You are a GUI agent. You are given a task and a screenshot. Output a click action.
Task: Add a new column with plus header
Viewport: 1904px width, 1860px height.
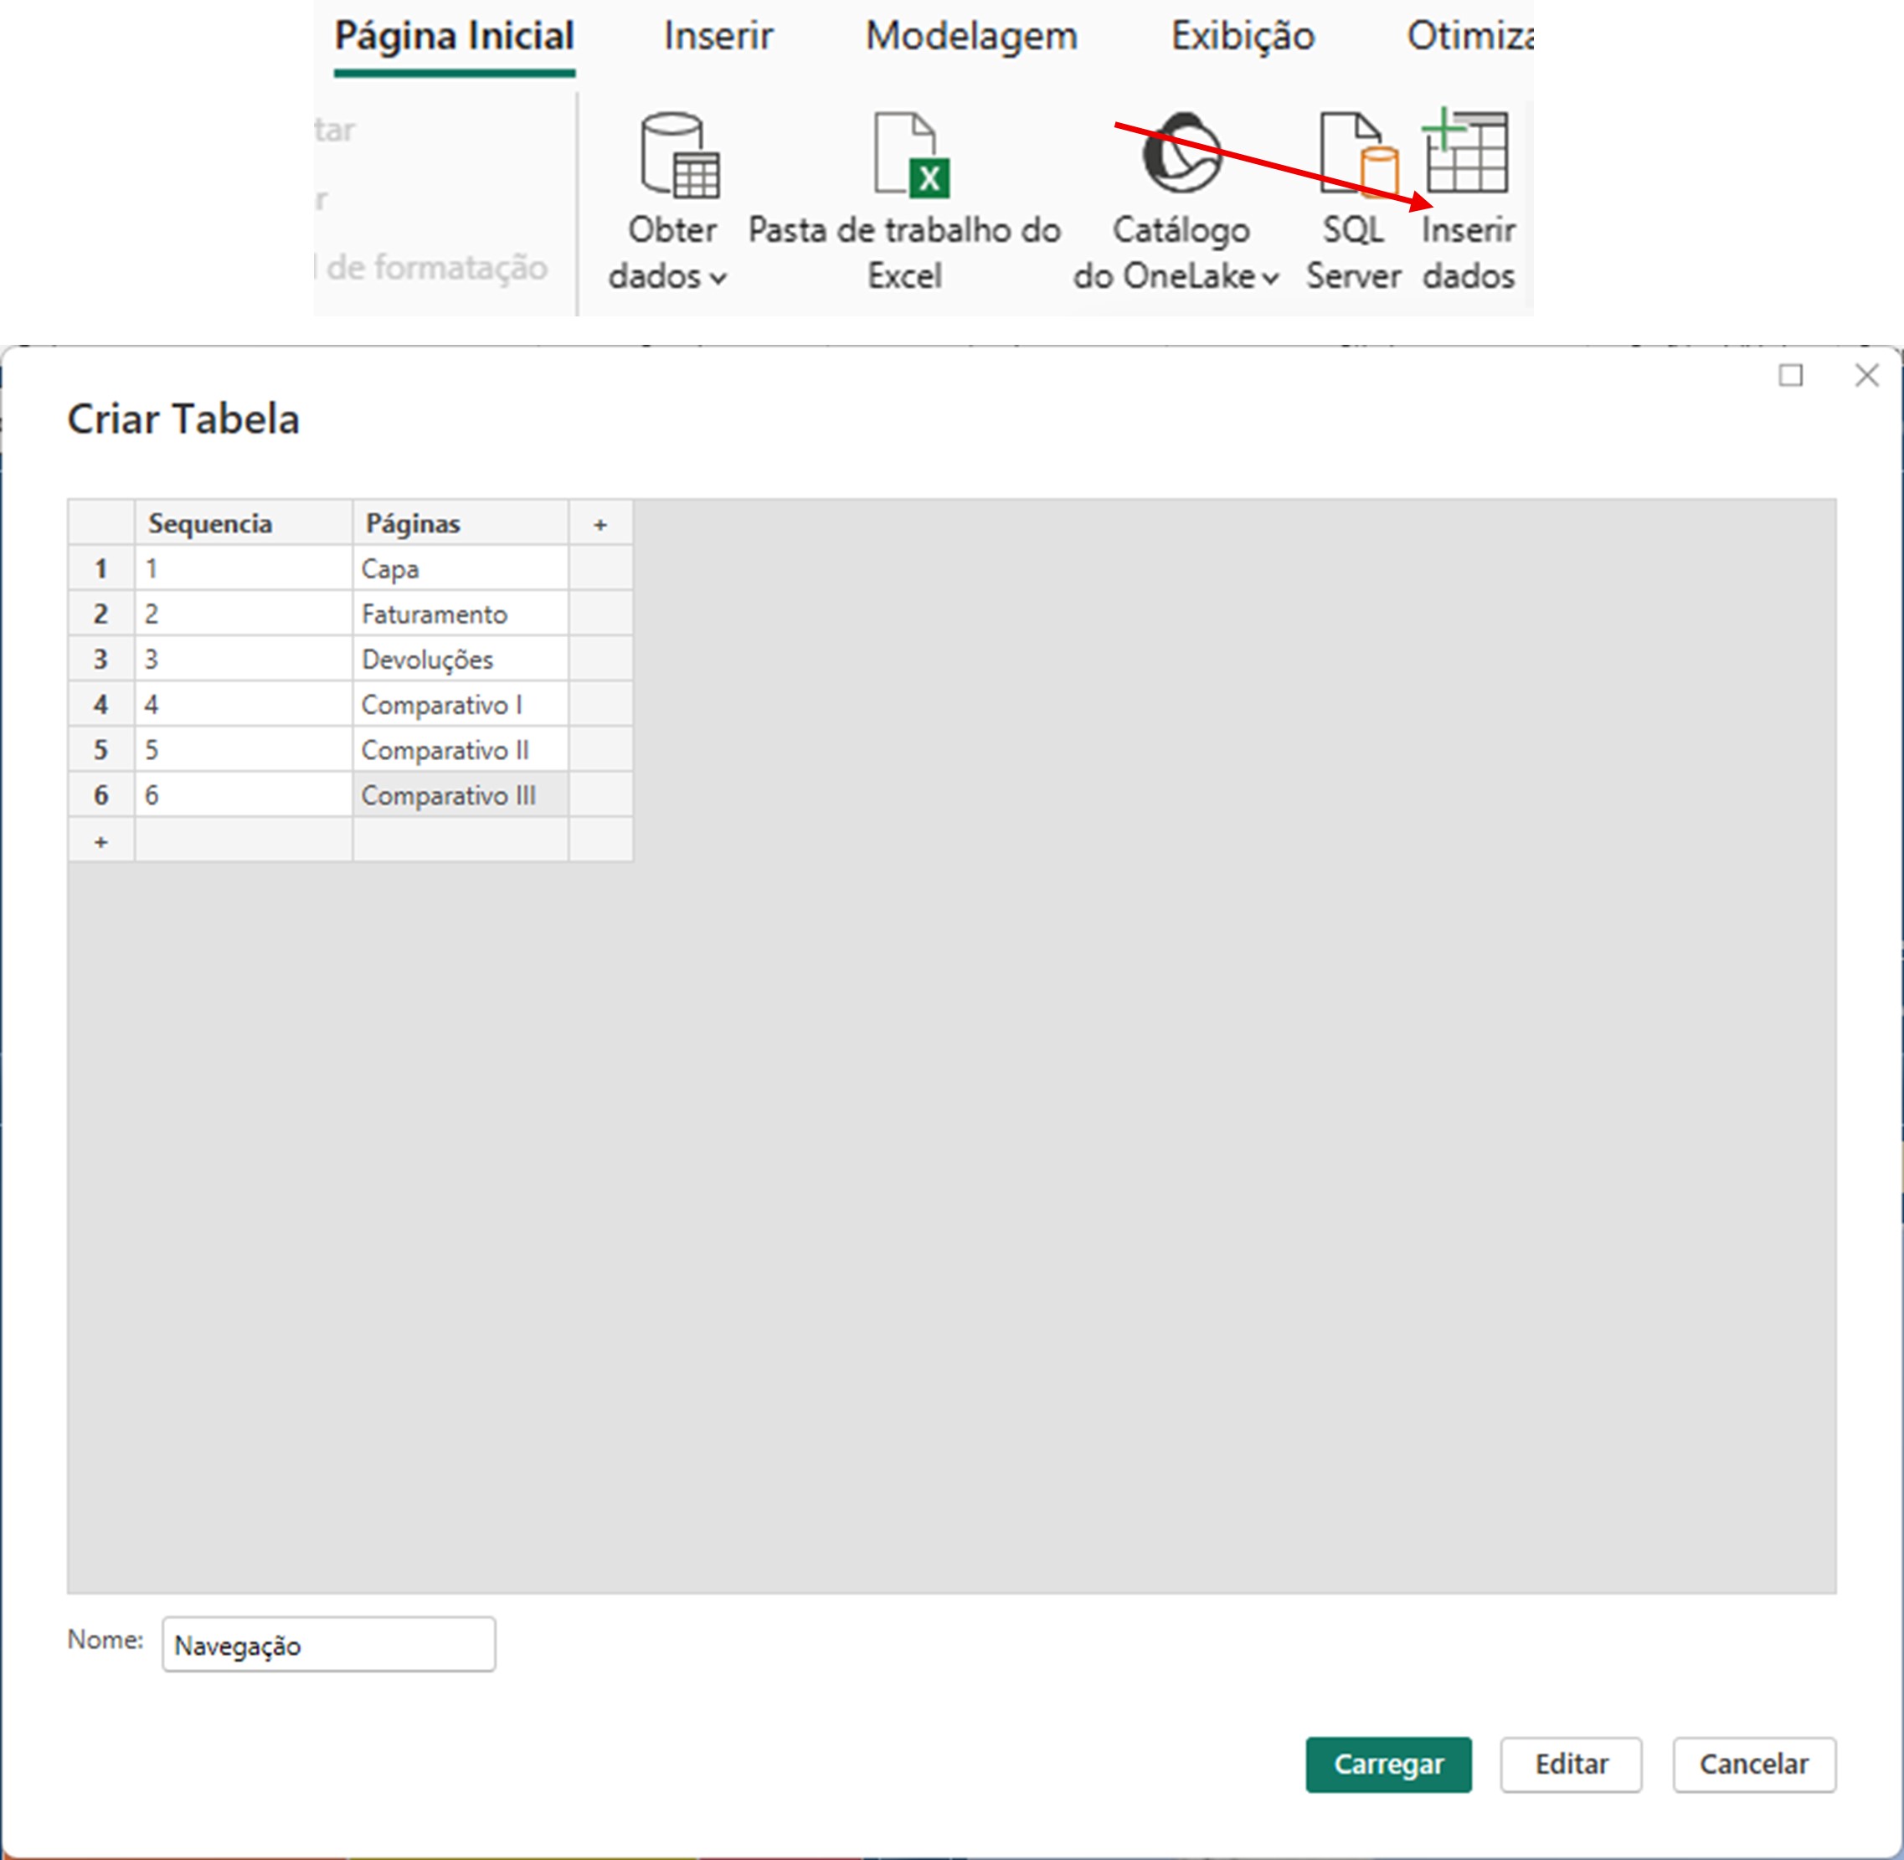point(600,525)
